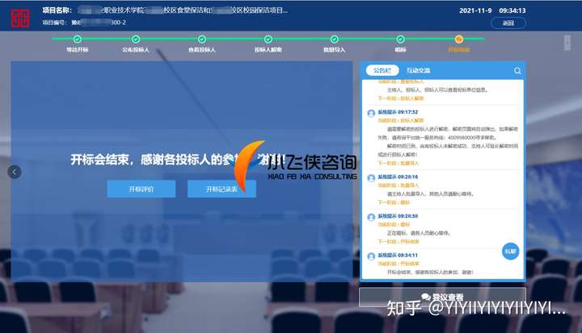
Task: Click the 项目编号 project number text
Action: (x=84, y=23)
